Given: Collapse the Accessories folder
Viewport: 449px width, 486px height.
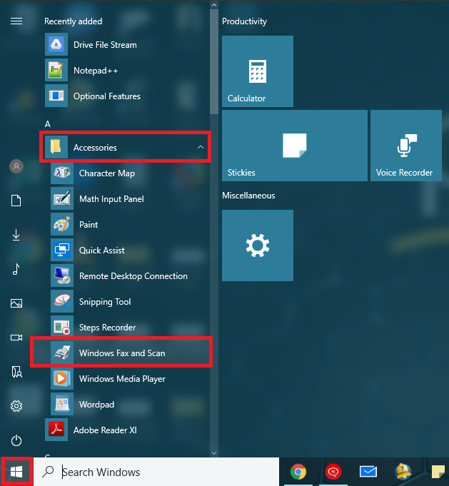Looking at the screenshot, I should pyautogui.click(x=125, y=147).
